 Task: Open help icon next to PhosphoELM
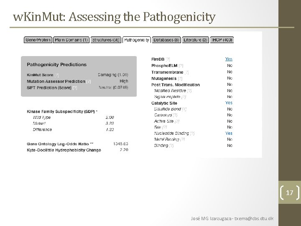181,66
